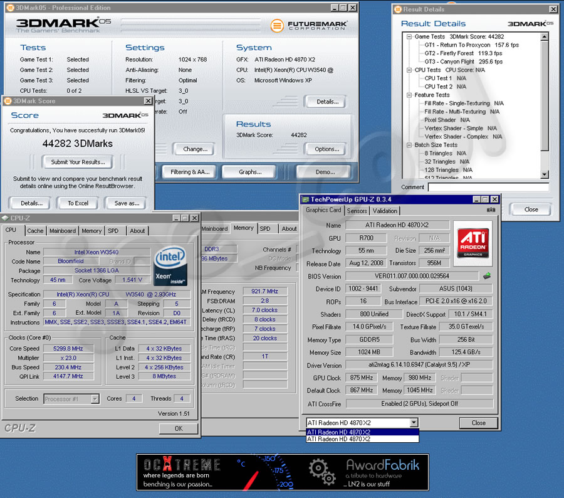Open the GPU-Z card selection dropdown arrow
The image size is (564, 498).
414,422
